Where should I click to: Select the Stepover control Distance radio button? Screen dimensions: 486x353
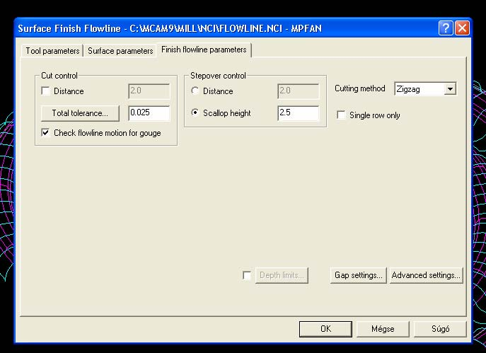[x=195, y=91]
